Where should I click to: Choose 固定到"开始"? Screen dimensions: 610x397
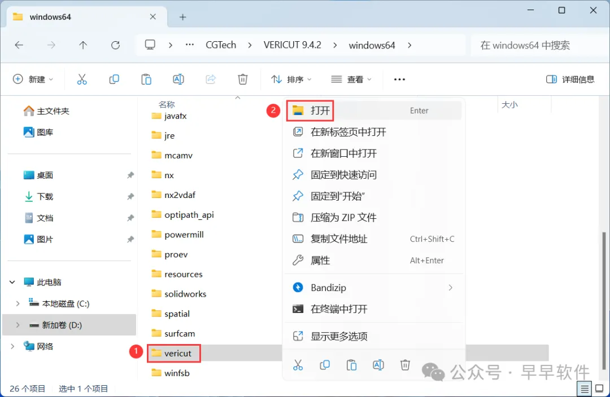[x=373, y=196]
